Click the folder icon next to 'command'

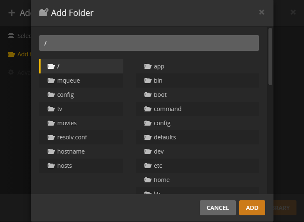pyautogui.click(x=147, y=109)
